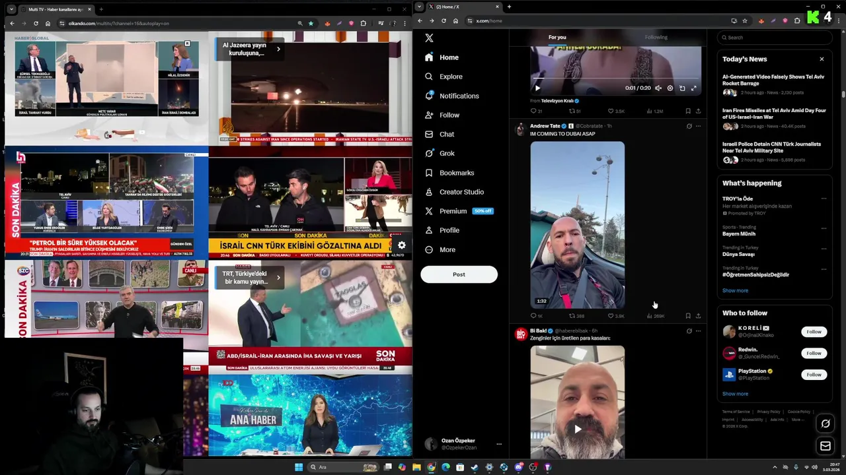This screenshot has height=475, width=846.
Task: Open Grok in the X sidebar
Action: (440, 153)
